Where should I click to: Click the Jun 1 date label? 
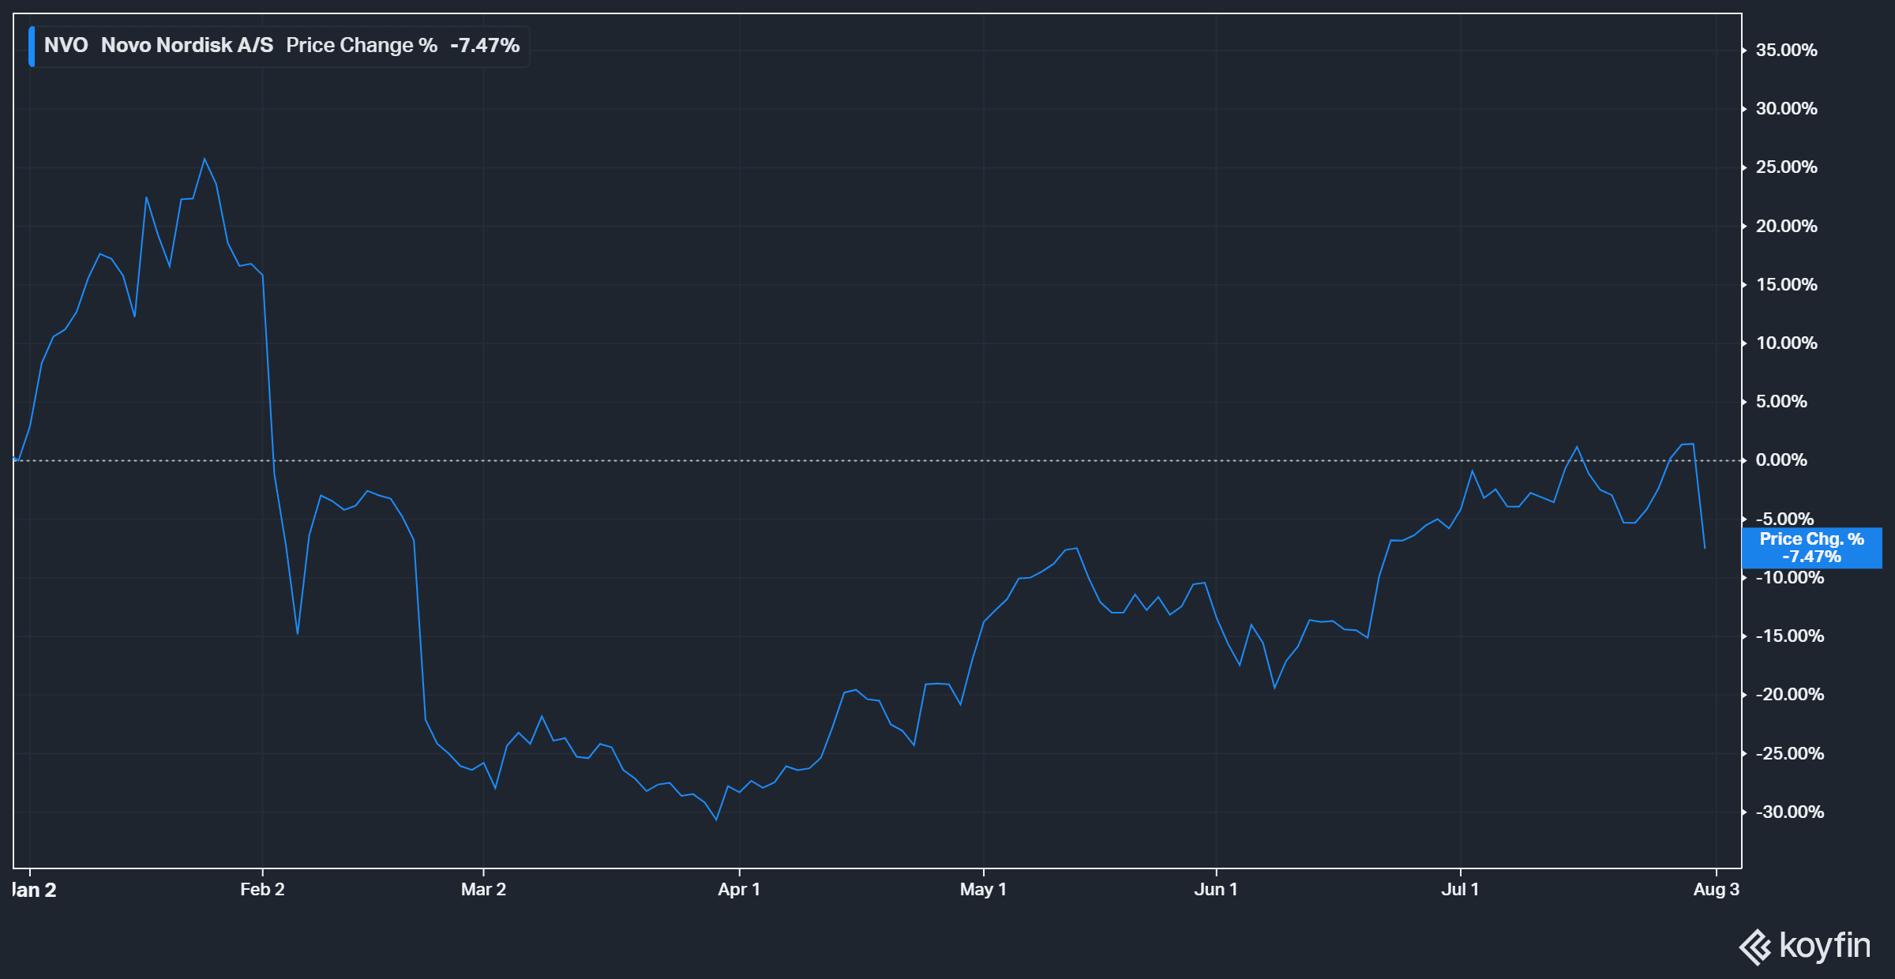1216,890
